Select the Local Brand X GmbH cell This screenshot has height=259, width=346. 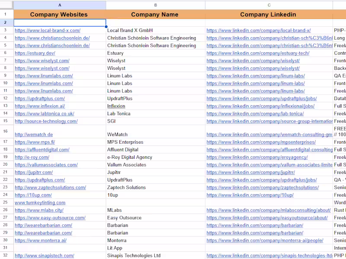[156, 30]
